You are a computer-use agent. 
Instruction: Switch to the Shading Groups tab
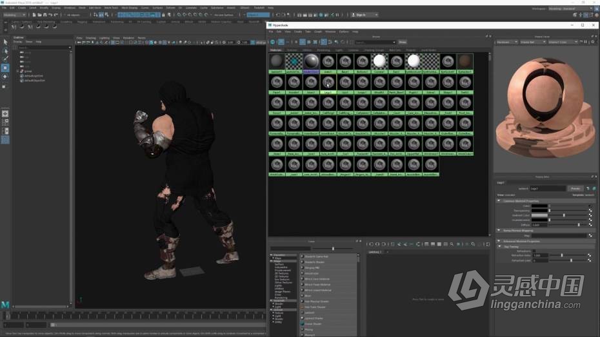[374, 50]
